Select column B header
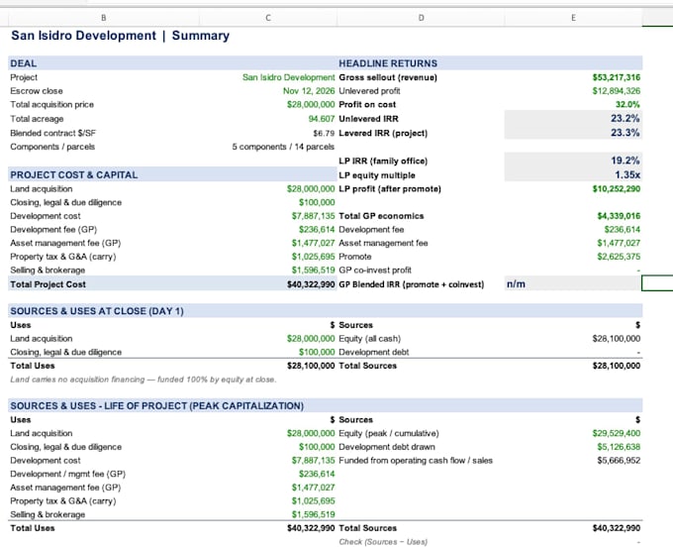 [x=104, y=18]
